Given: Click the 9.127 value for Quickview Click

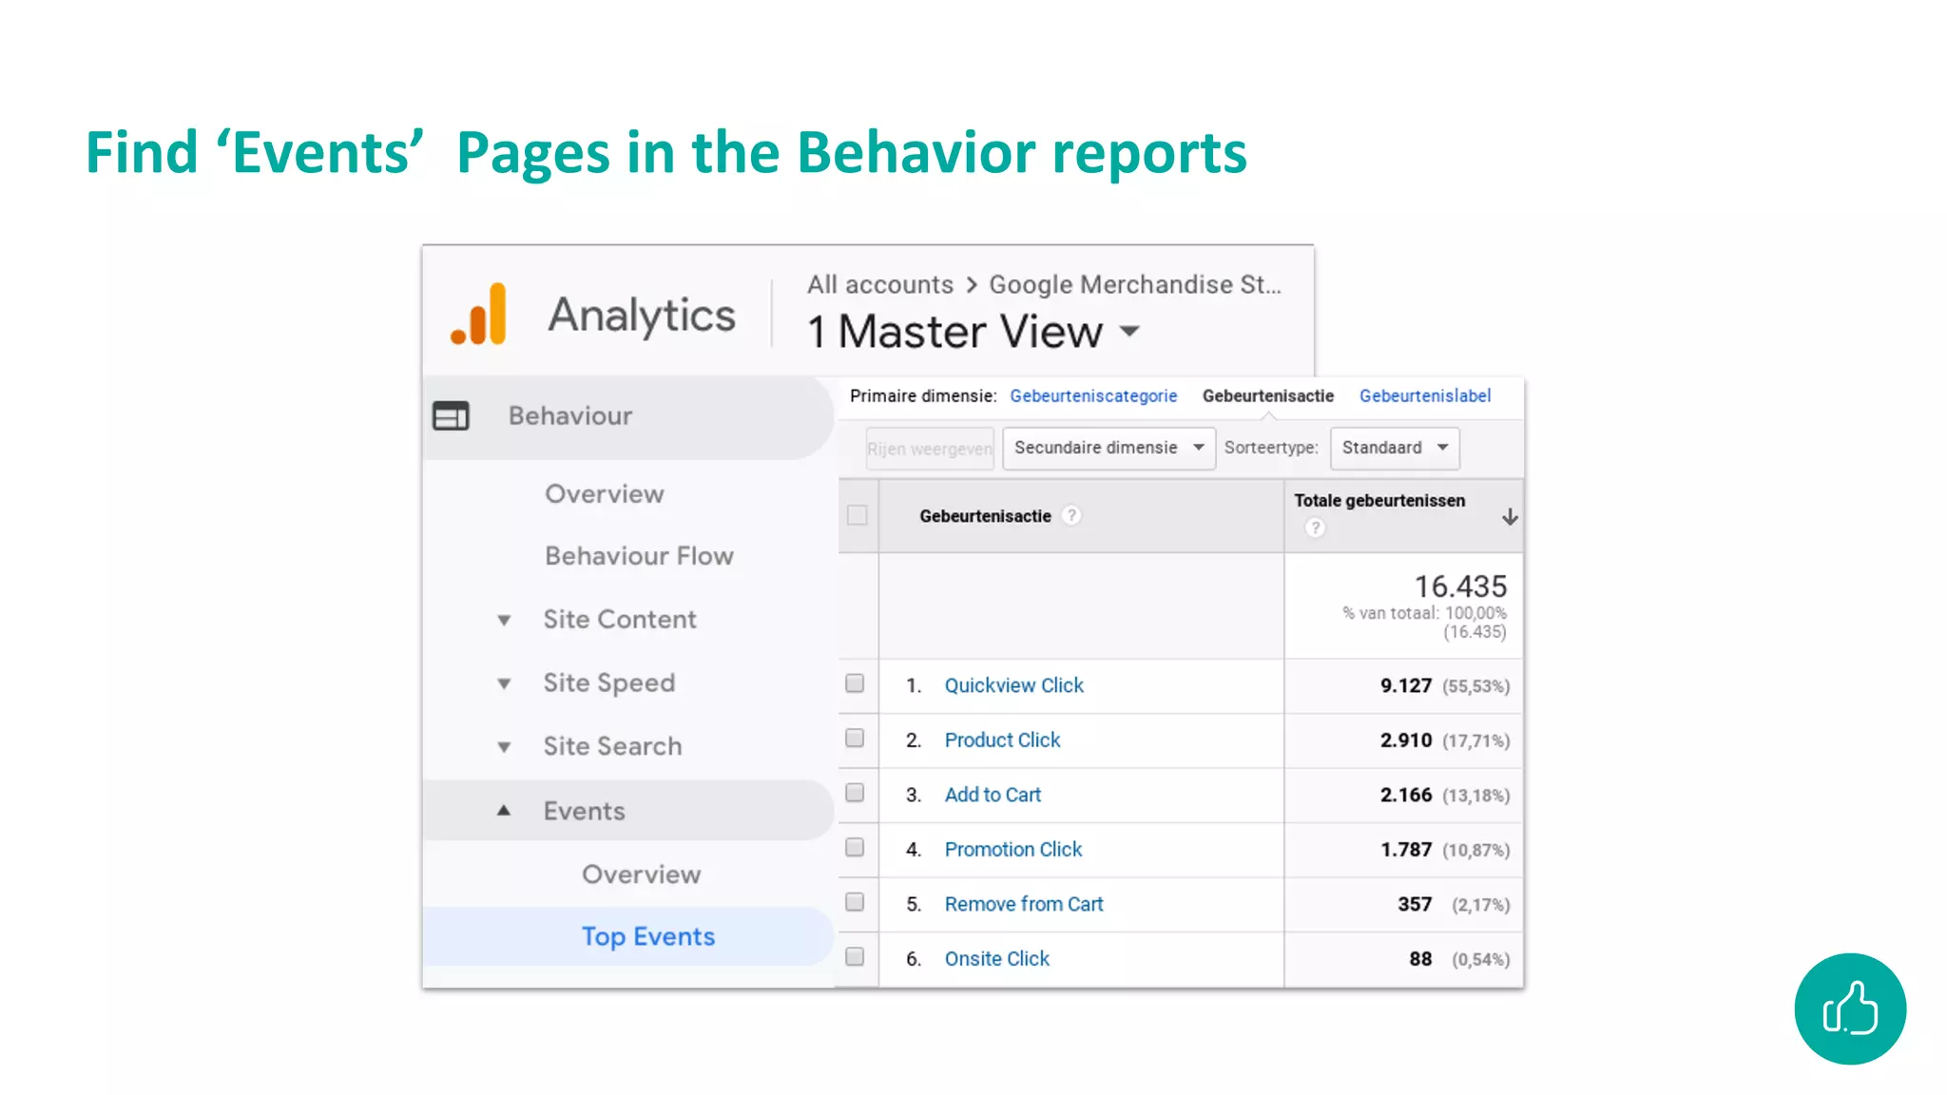Looking at the screenshot, I should pos(1406,685).
